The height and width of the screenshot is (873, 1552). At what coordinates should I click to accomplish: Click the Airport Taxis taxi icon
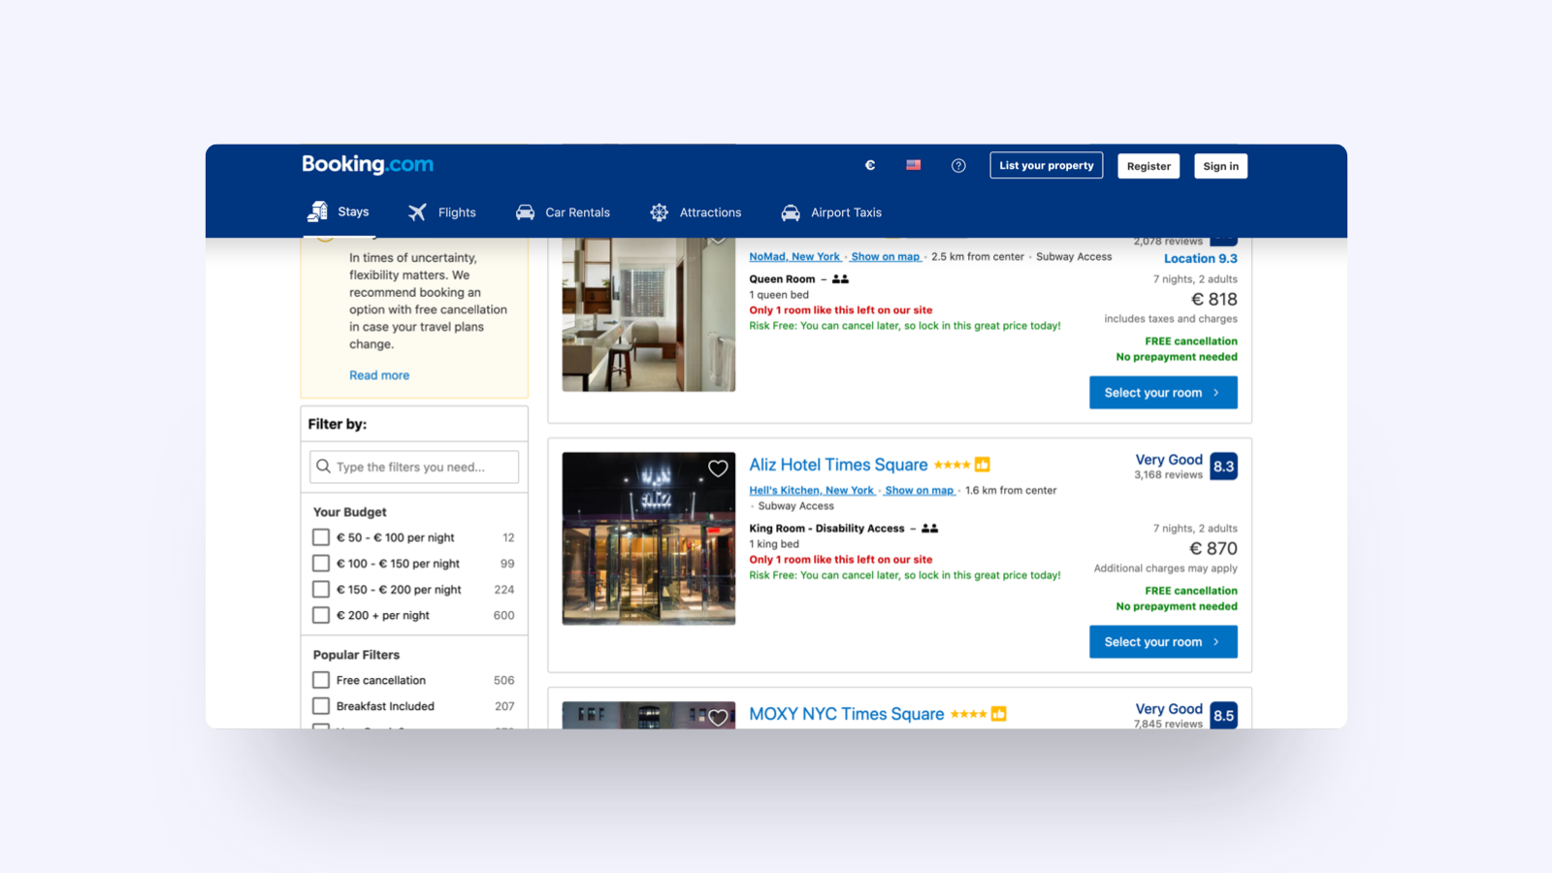point(791,212)
